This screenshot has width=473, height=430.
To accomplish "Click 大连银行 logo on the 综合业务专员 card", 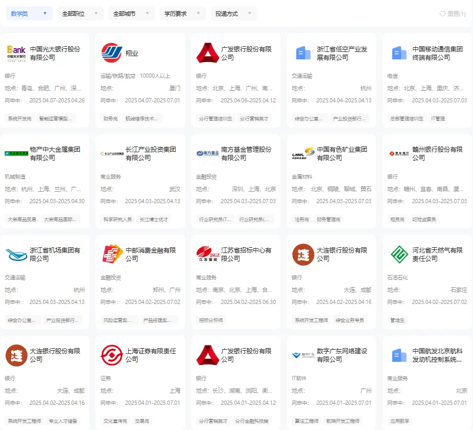I will (303, 254).
